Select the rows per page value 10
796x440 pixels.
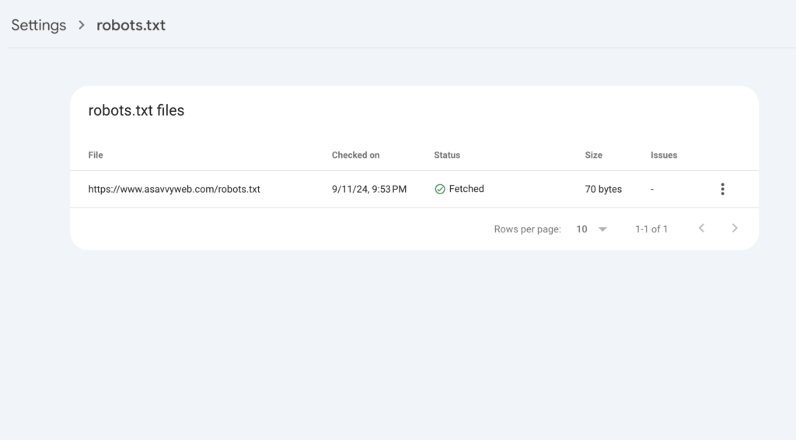pyautogui.click(x=581, y=229)
